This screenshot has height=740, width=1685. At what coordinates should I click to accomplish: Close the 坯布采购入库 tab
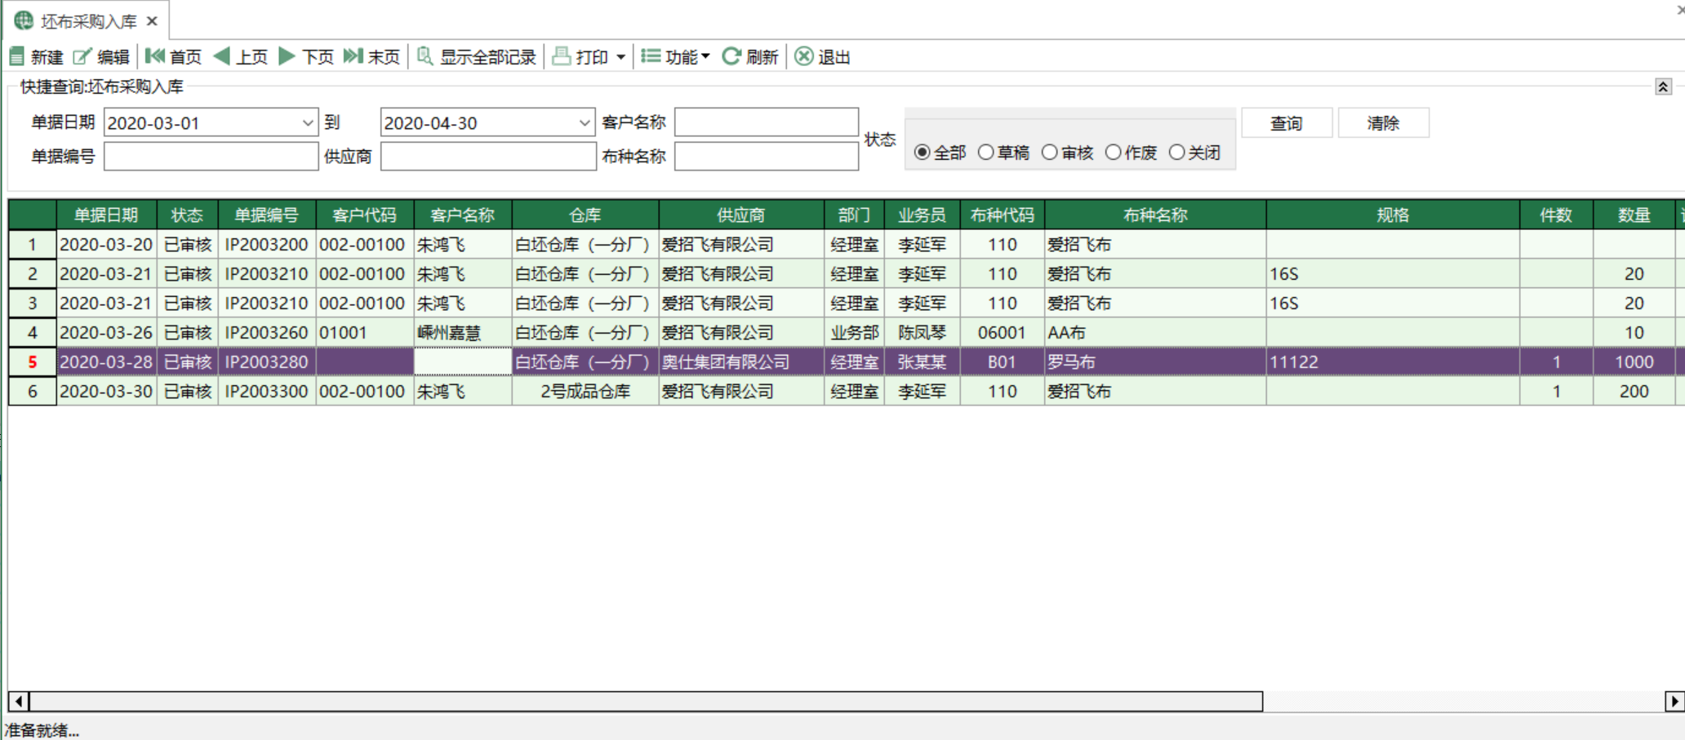click(152, 21)
